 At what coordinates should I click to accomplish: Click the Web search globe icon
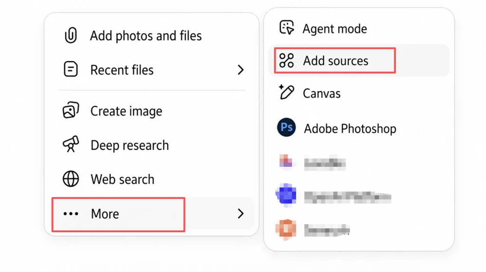point(71,179)
